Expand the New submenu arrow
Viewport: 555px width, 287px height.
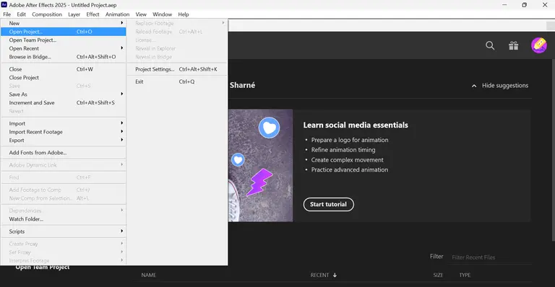click(x=121, y=23)
